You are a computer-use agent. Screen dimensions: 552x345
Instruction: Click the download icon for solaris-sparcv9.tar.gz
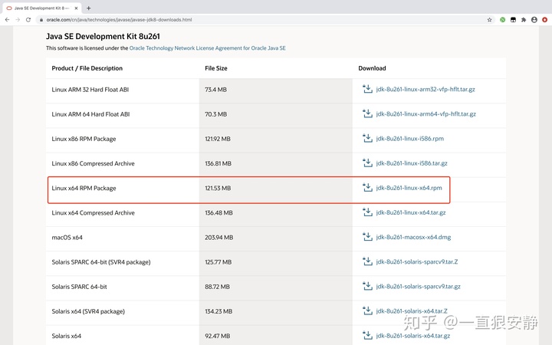tap(367, 286)
